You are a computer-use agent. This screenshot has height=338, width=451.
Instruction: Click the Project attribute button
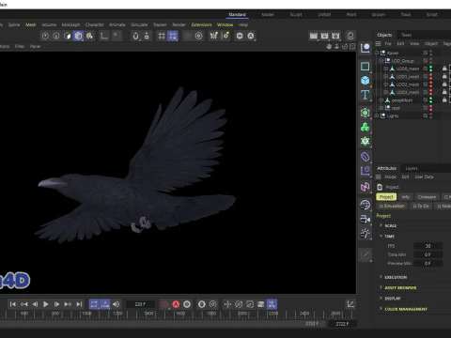pos(386,197)
